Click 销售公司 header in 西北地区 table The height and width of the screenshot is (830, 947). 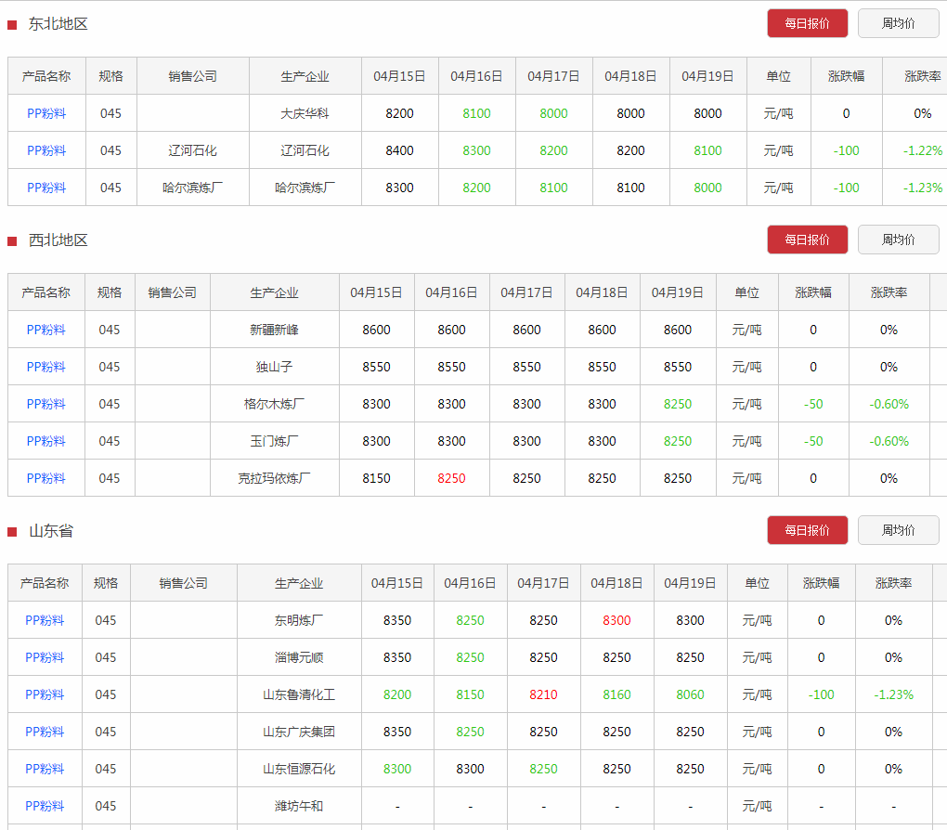point(173,292)
